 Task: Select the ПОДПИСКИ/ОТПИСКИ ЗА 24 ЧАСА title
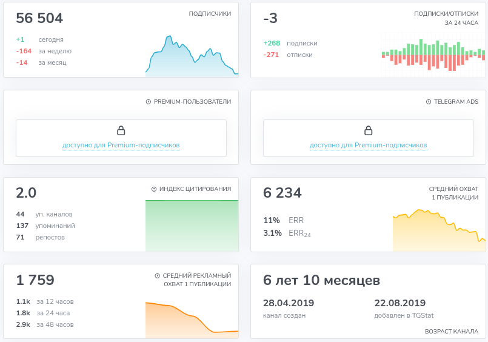pyautogui.click(x=446, y=18)
